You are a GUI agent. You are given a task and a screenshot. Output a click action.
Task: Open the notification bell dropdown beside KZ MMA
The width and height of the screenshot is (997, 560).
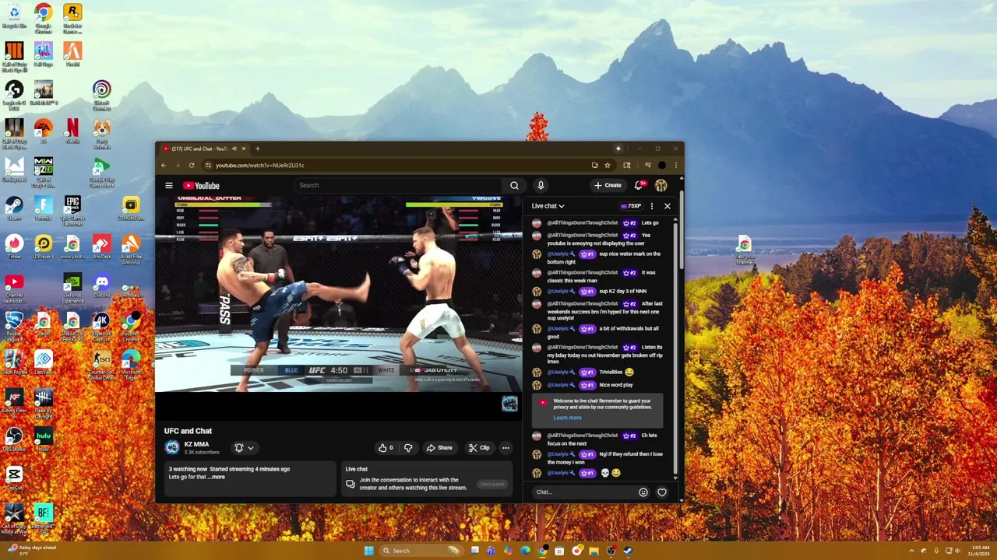(244, 448)
